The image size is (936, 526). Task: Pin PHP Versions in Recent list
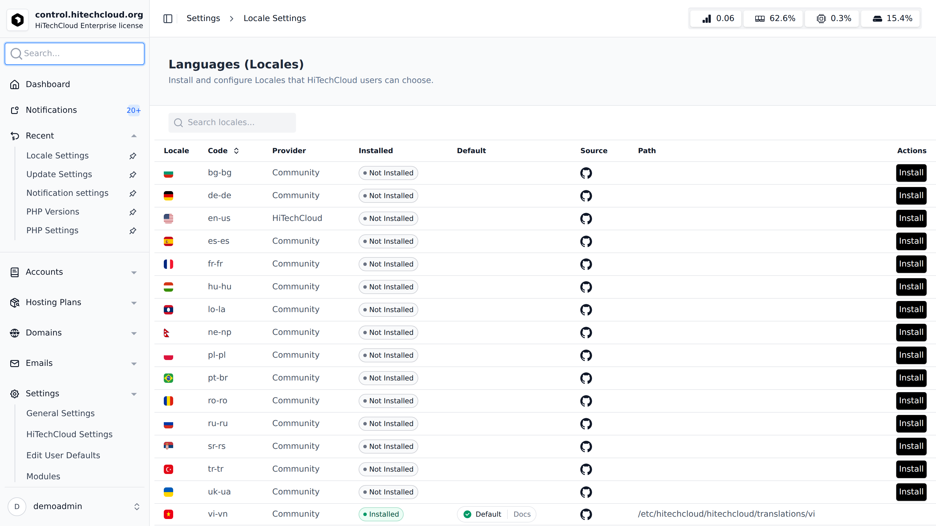(x=133, y=212)
